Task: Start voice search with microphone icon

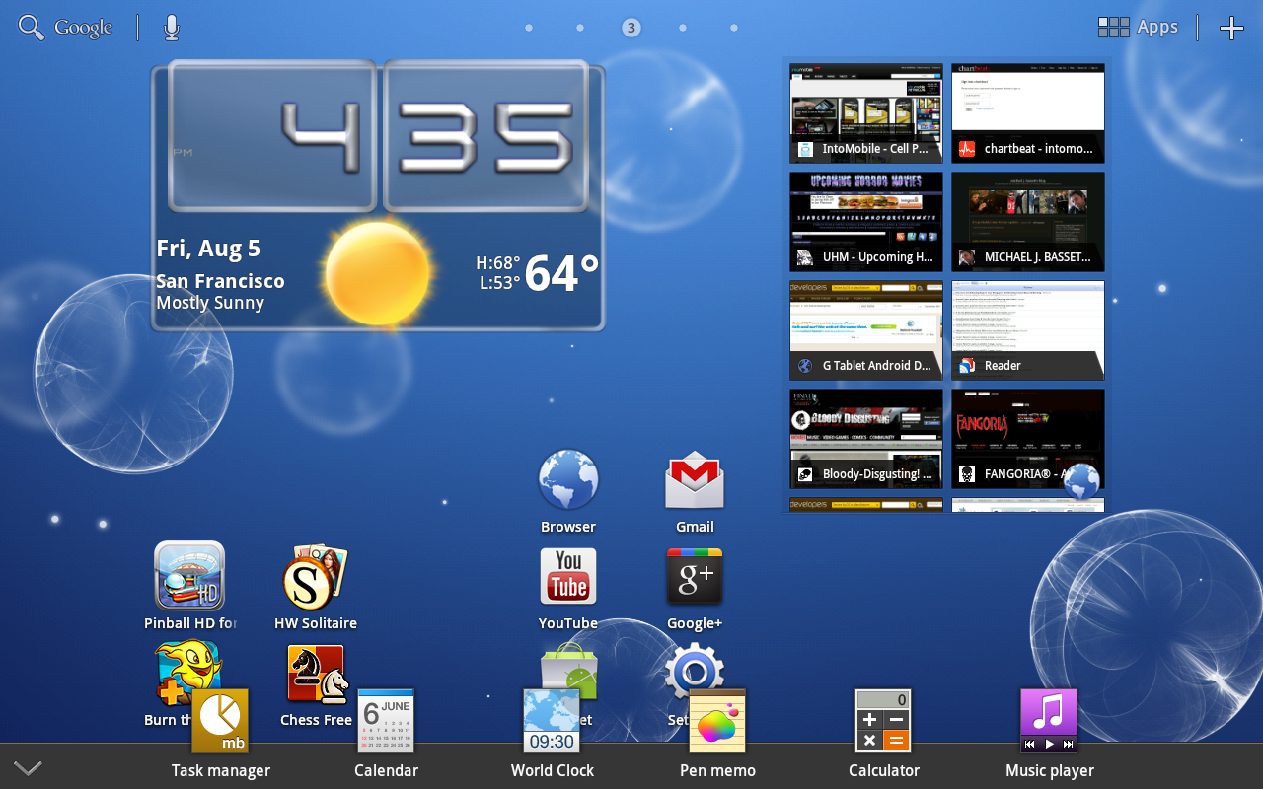Action: [x=172, y=28]
